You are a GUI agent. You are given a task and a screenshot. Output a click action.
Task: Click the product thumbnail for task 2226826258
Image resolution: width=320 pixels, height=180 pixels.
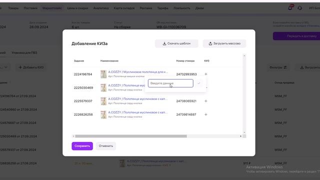(x=103, y=114)
